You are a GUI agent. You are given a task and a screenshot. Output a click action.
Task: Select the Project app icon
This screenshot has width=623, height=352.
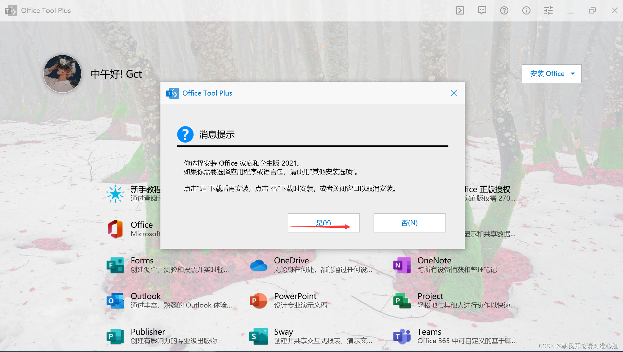[x=402, y=301]
